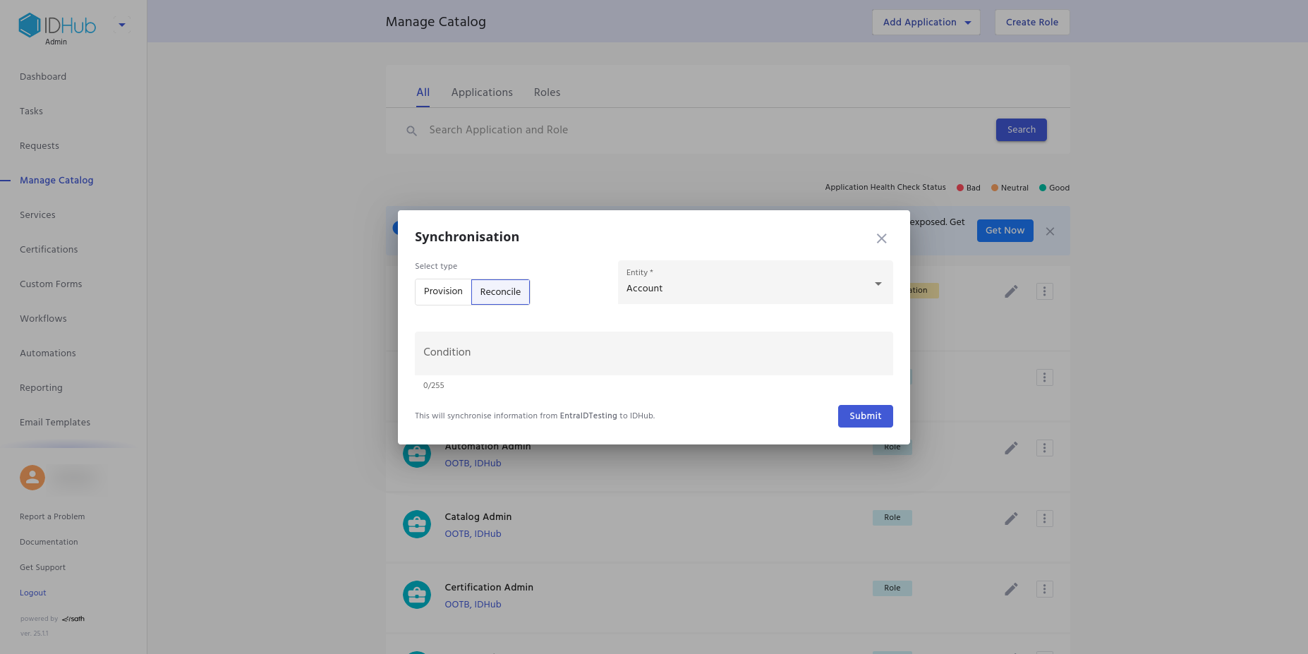Screen dimensions: 1308x654
Task: Select the Provision sync type
Action: click(443, 291)
